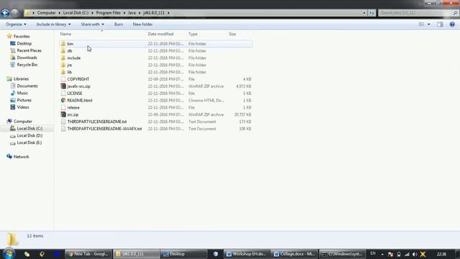Switch to Collage.docx taskbar item
The width and height of the screenshot is (460, 259).
click(x=295, y=254)
